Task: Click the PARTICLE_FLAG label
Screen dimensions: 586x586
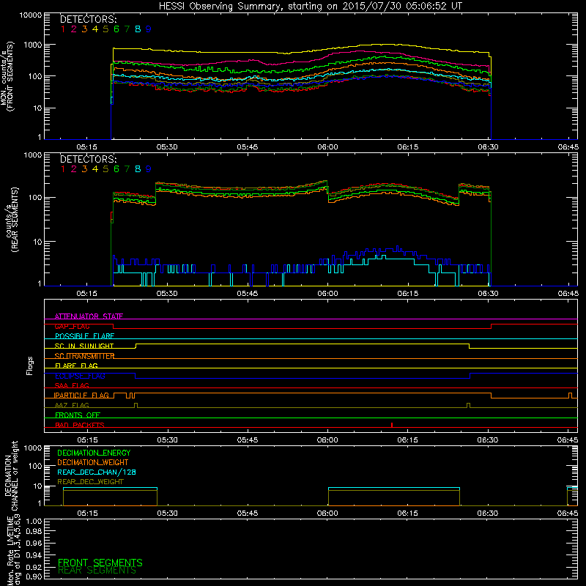Action: [x=81, y=395]
